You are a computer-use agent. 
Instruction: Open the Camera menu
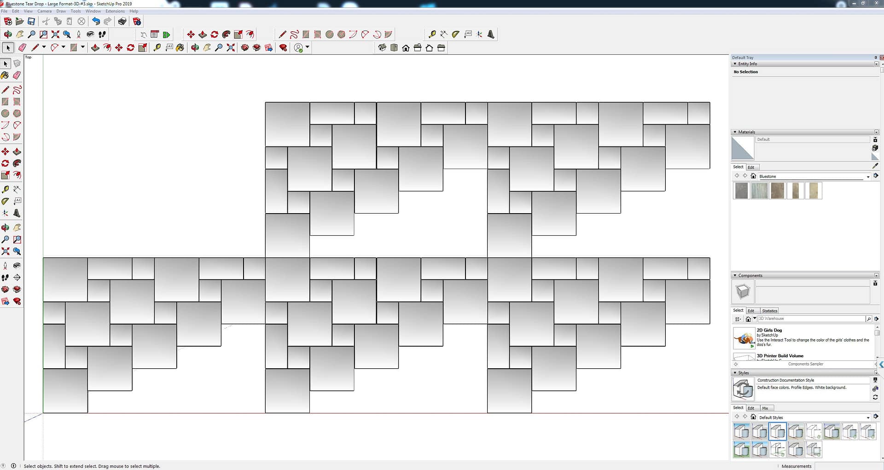[44, 11]
